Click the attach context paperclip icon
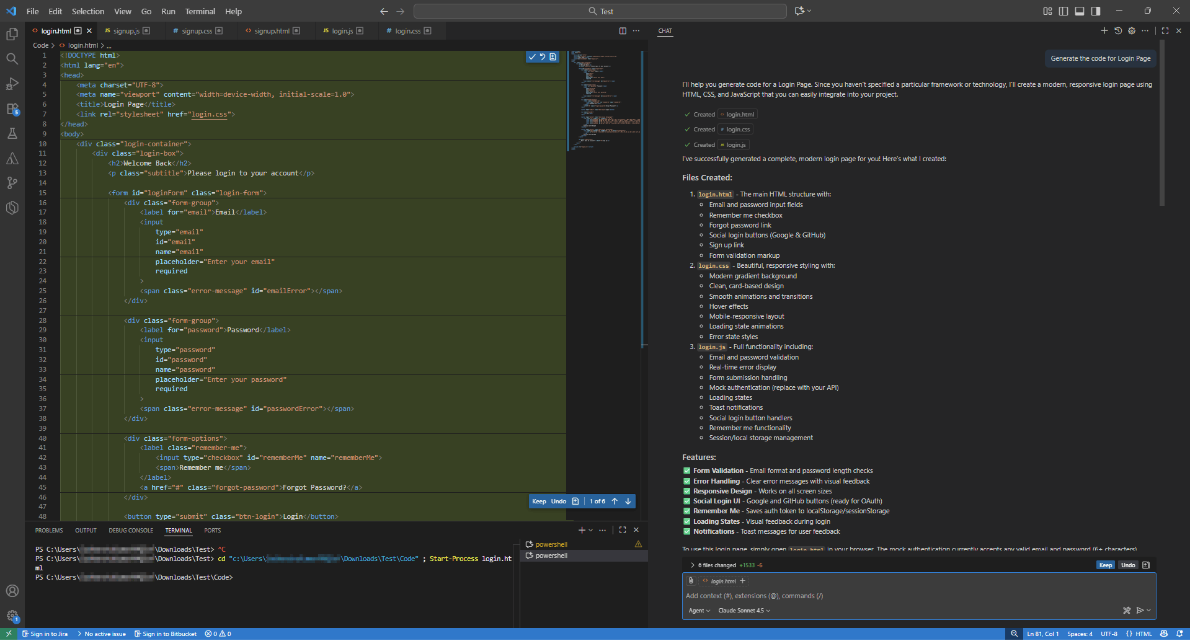The height and width of the screenshot is (641, 1190). pyautogui.click(x=691, y=581)
